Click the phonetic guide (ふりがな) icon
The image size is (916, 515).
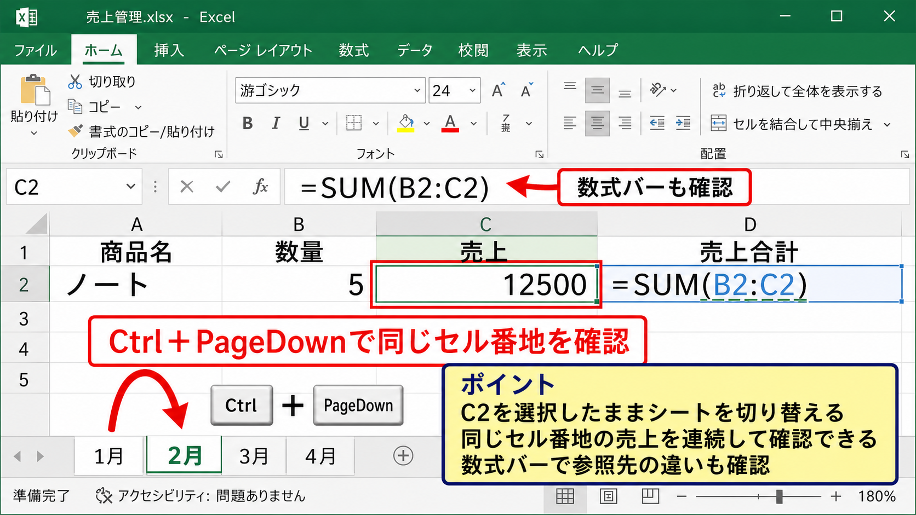506,123
